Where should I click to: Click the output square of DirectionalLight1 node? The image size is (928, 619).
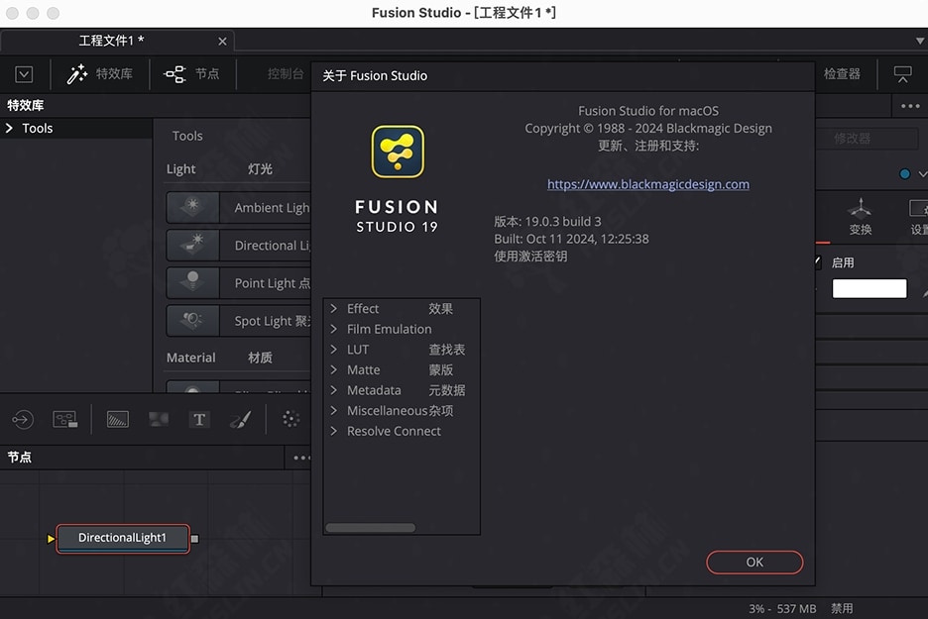point(194,539)
